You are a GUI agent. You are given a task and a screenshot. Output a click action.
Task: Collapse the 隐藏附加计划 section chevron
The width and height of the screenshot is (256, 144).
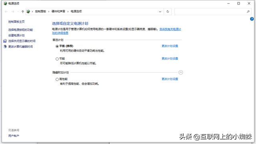181,73
